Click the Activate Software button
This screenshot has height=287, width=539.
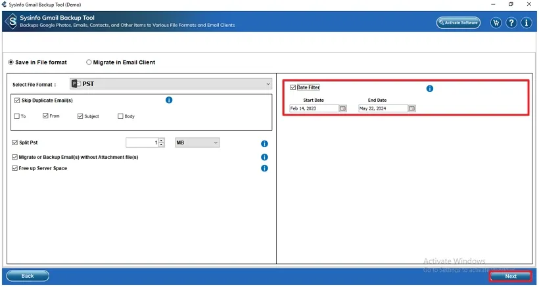click(x=458, y=23)
